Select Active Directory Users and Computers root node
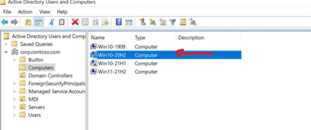Screen dimensions: 311x130 click(49, 36)
